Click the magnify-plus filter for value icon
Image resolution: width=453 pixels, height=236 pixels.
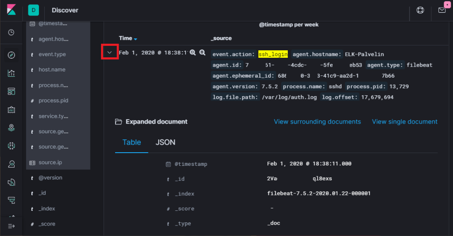(x=193, y=52)
